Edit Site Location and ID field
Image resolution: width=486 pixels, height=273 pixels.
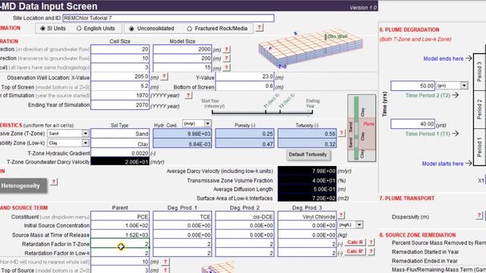[x=169, y=18]
